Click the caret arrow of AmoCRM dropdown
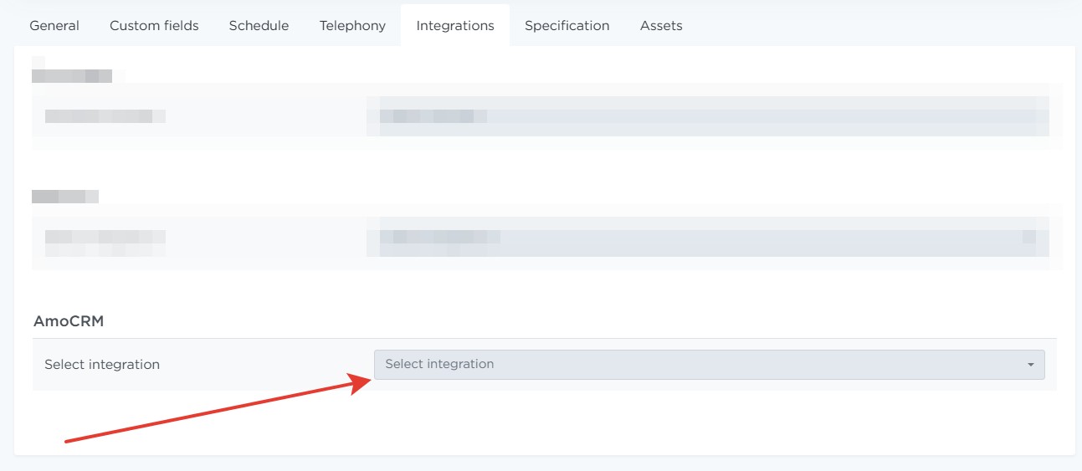The width and height of the screenshot is (1082, 471). (x=1030, y=365)
